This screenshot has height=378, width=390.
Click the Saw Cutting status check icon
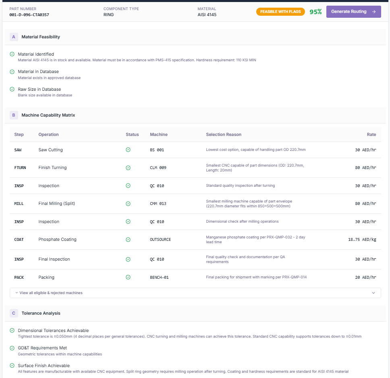128,150
